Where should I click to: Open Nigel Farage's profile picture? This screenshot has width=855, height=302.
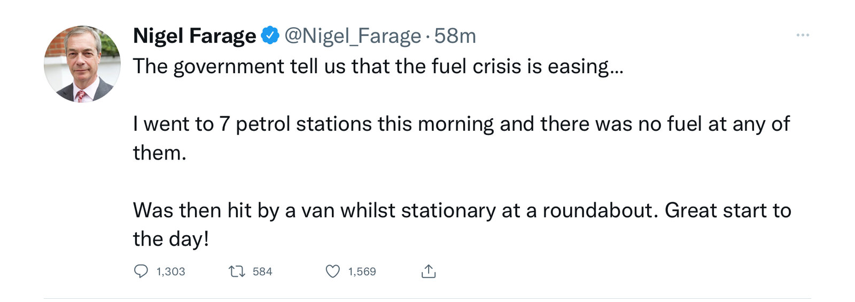pyautogui.click(x=82, y=64)
